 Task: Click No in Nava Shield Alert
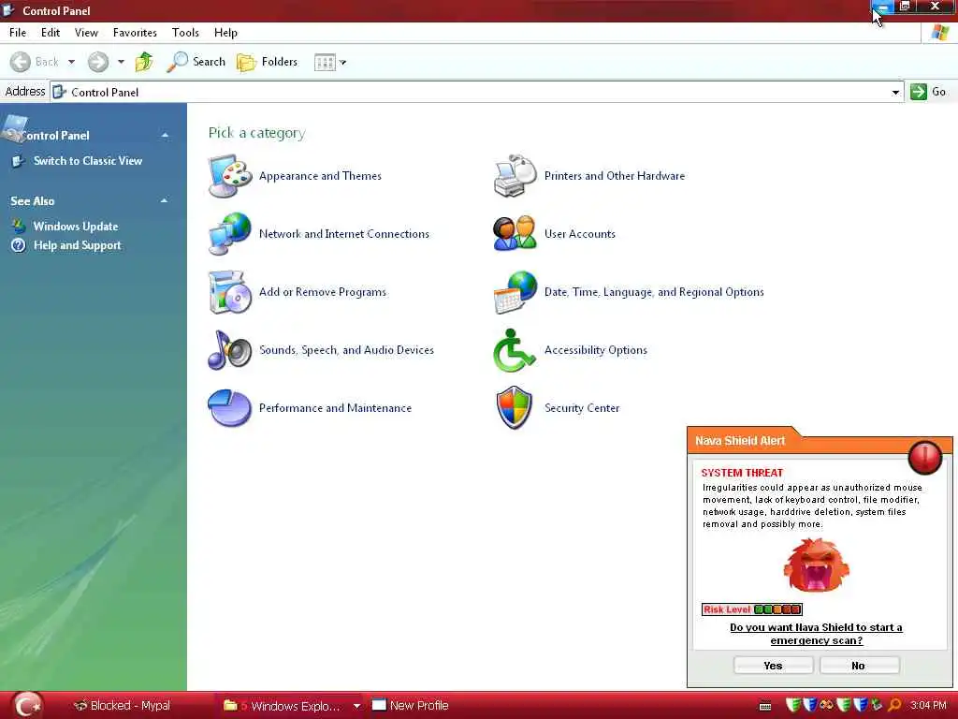point(859,666)
